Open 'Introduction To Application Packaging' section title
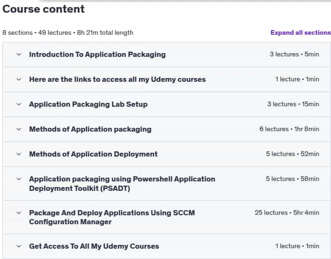Screen dimensions: 331x259 (x=97, y=55)
